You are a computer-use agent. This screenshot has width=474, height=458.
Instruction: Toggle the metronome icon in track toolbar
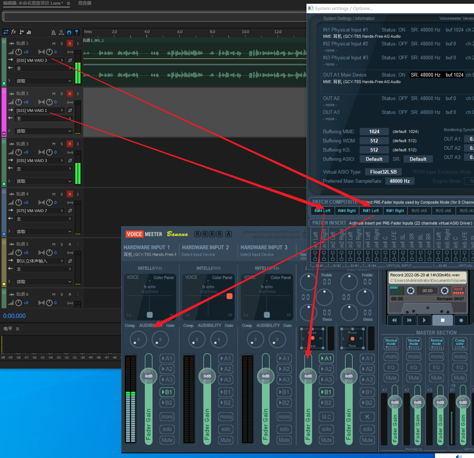53,32
